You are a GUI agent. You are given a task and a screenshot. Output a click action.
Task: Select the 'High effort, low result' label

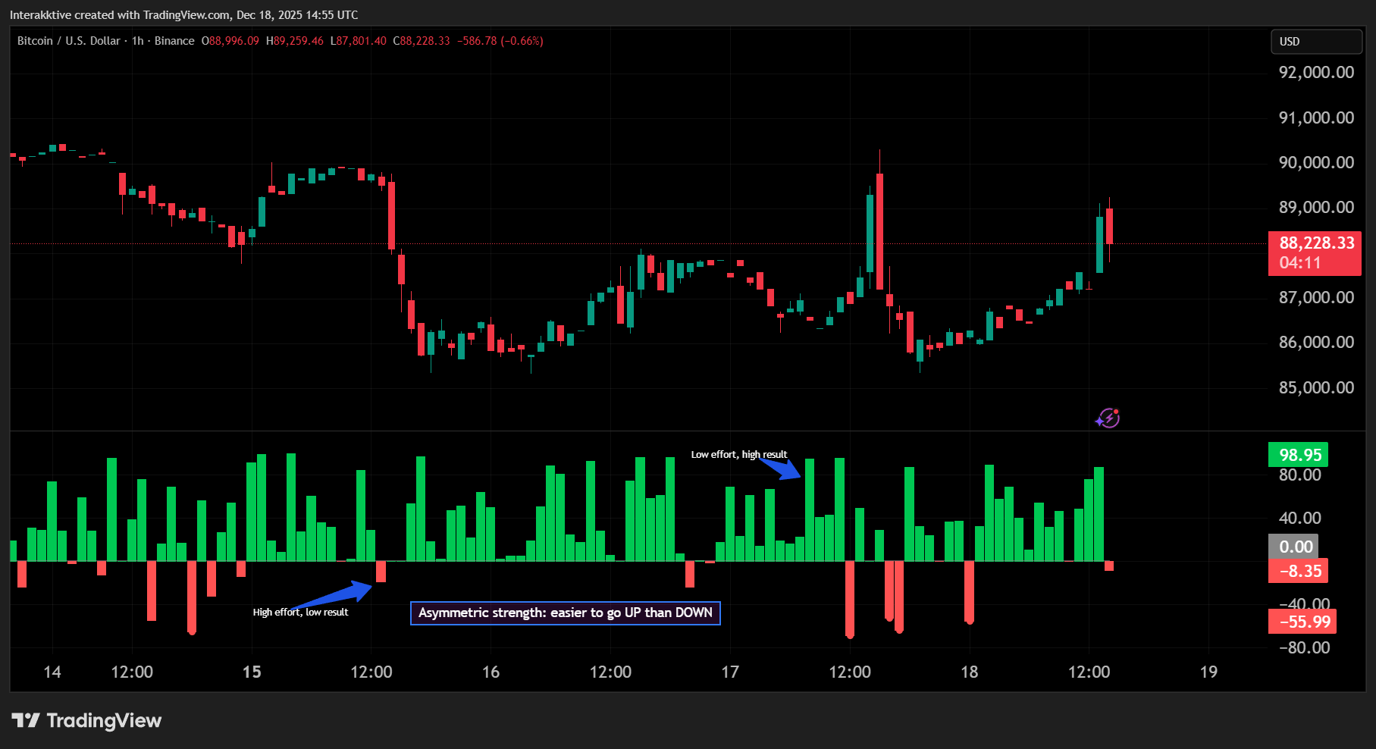(301, 612)
